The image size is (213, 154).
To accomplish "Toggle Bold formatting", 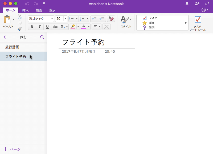I will (x=32, y=27).
